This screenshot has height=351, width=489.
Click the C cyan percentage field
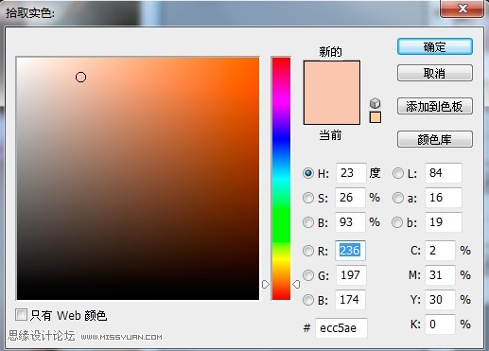pos(440,251)
